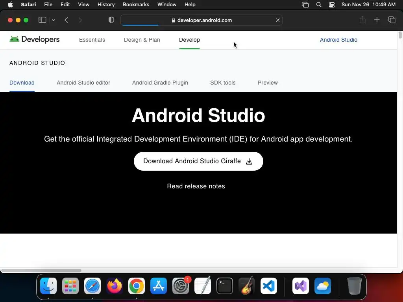Click the Apple menu icon
Image resolution: width=403 pixels, height=302 pixels.
tap(10, 5)
